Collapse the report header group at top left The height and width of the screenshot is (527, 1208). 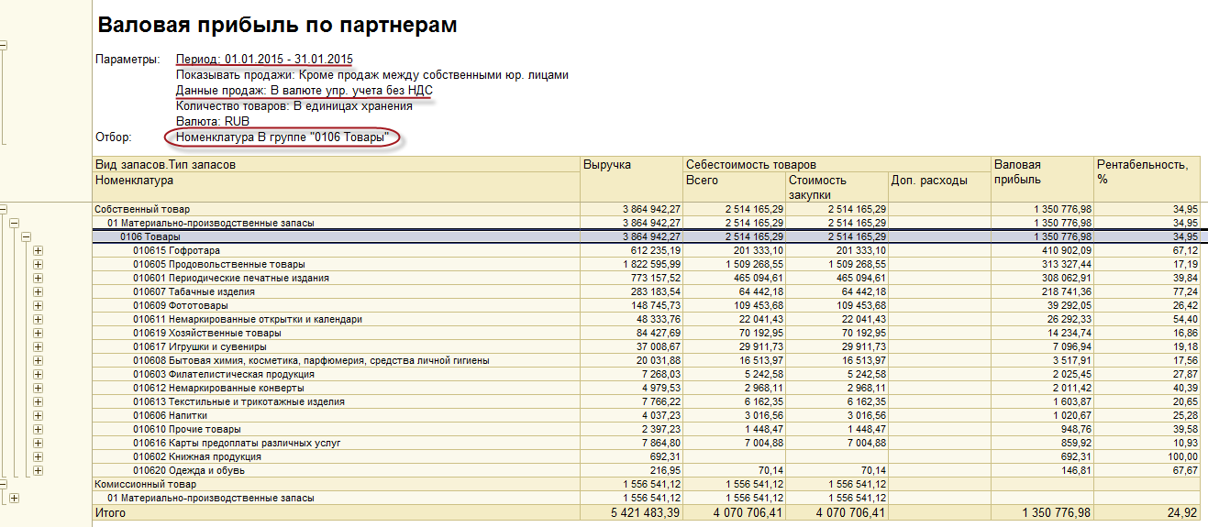click(4, 44)
